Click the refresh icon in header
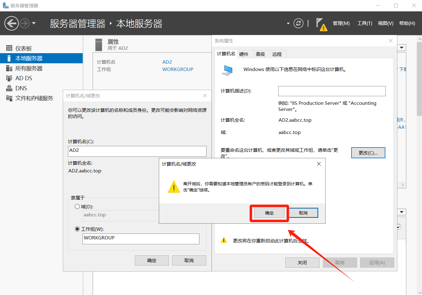Viewport: 422px width, 295px height. pos(298,23)
